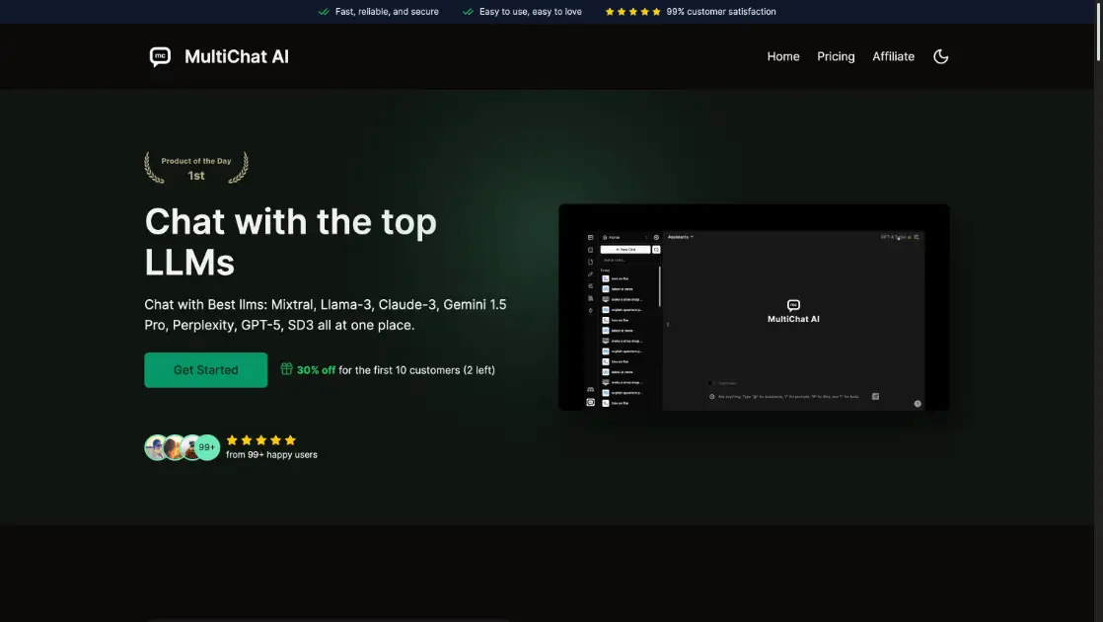
Task: Click the help icon at bottom-right of the chat preview
Action: [918, 403]
